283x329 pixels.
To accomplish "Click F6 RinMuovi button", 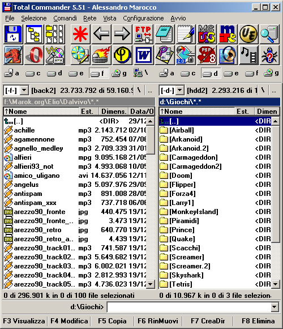I will tap(158, 321).
